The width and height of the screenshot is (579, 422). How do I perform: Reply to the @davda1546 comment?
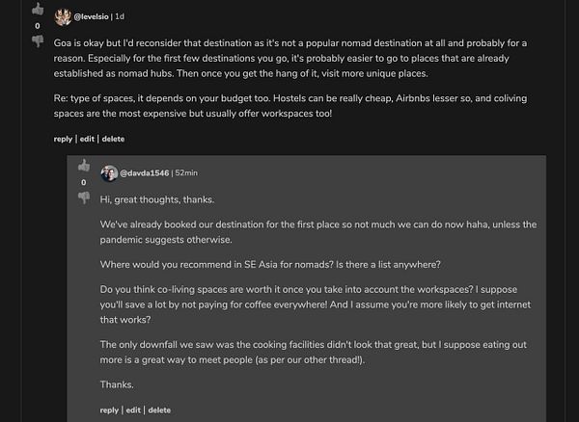(109, 410)
